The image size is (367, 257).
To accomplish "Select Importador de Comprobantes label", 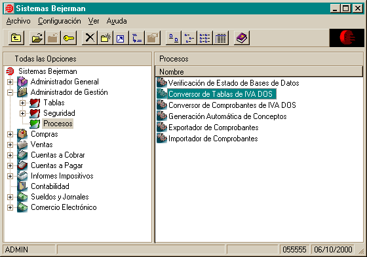I will point(213,139).
